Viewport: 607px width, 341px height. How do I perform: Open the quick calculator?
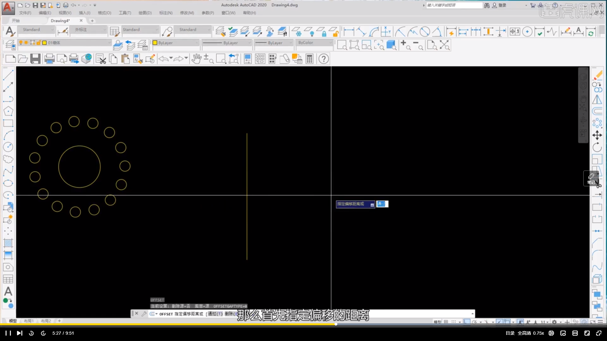coord(310,59)
